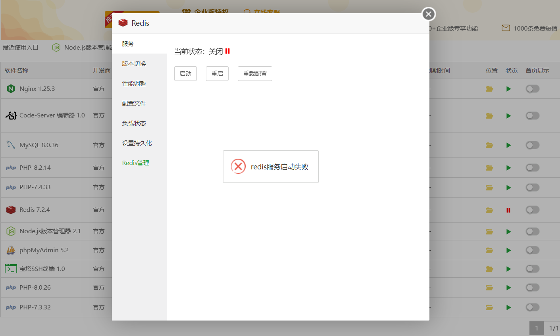Switch to the 版本切换 tab

point(139,63)
